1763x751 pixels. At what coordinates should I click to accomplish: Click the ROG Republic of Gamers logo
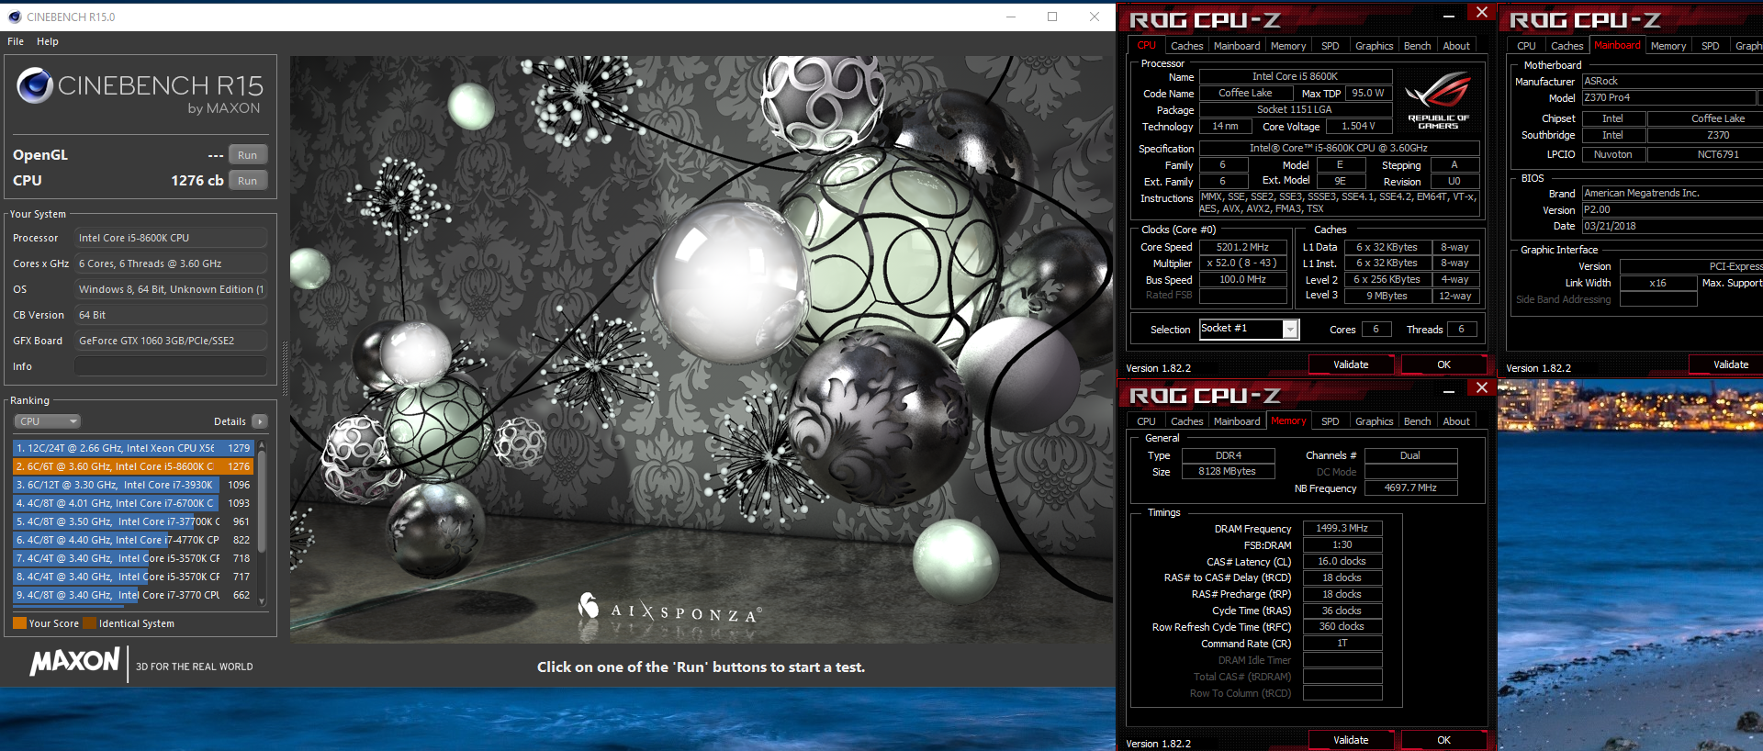coord(1438,100)
